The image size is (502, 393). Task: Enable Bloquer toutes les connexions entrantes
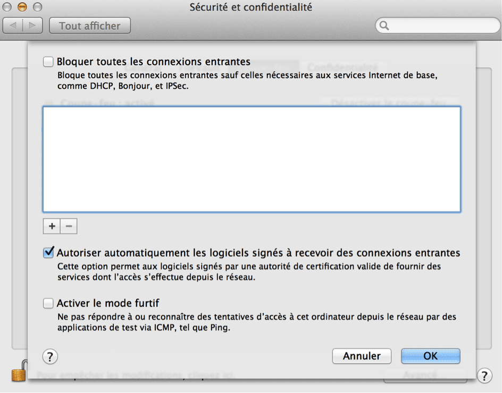(48, 62)
